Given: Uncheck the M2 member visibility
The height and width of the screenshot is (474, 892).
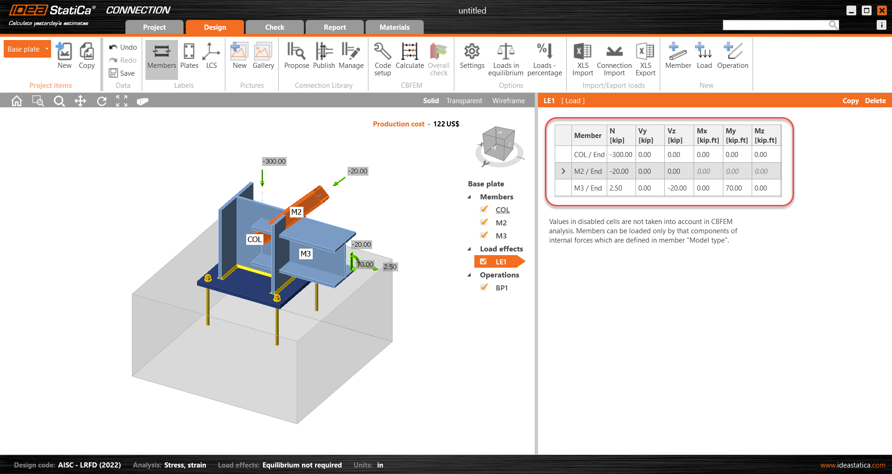Looking at the screenshot, I should pos(484,222).
